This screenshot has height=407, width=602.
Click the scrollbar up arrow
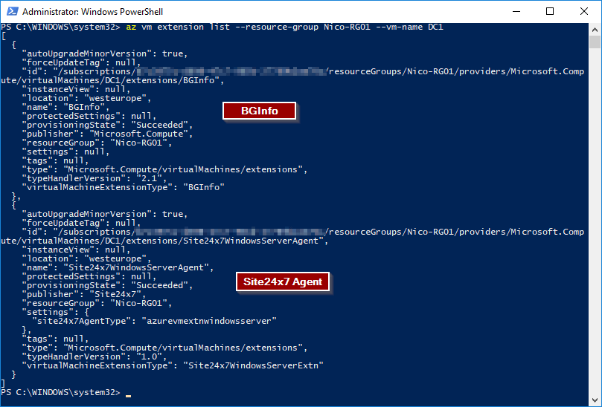(595, 29)
